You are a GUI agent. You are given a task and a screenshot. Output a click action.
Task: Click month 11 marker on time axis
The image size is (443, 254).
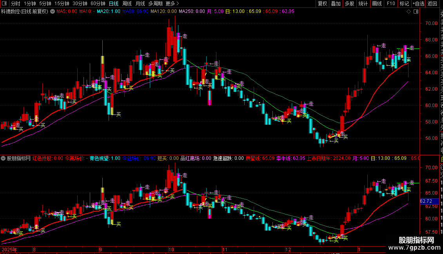225,250
